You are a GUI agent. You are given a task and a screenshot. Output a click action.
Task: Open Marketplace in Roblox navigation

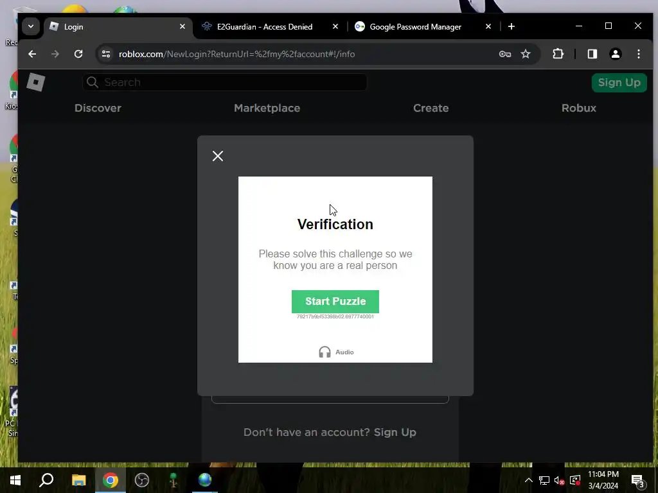[267, 108]
